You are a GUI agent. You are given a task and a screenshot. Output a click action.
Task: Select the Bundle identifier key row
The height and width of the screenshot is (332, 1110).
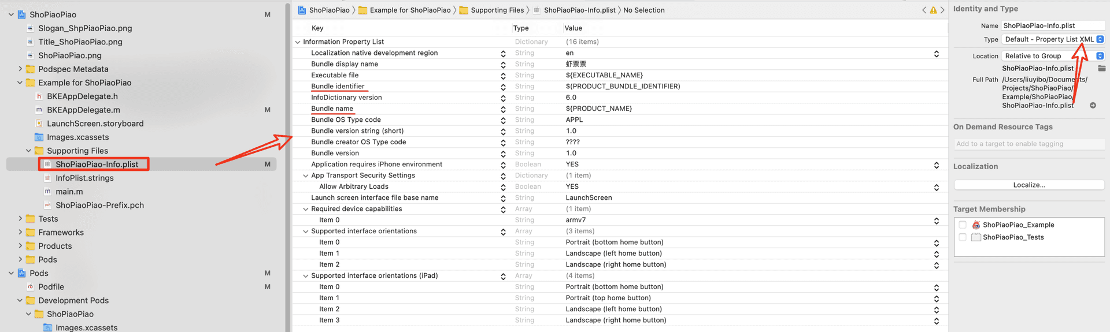[x=620, y=87]
